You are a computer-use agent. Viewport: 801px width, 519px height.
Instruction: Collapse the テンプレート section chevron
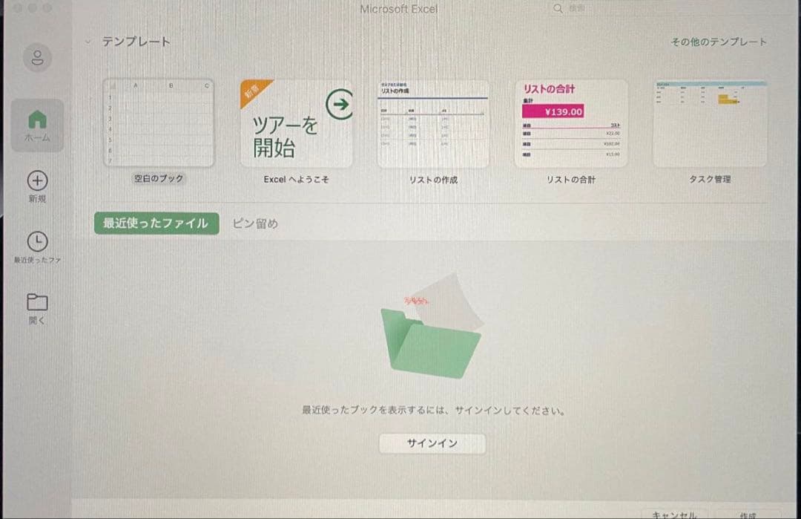point(89,42)
